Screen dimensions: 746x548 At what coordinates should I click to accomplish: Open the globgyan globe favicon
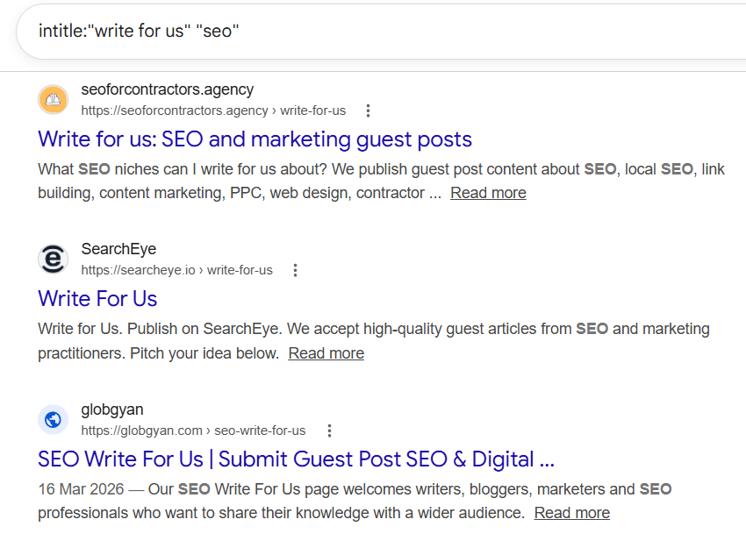coord(53,420)
